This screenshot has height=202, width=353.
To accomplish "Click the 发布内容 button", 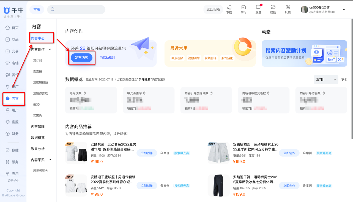I will click(x=82, y=58).
